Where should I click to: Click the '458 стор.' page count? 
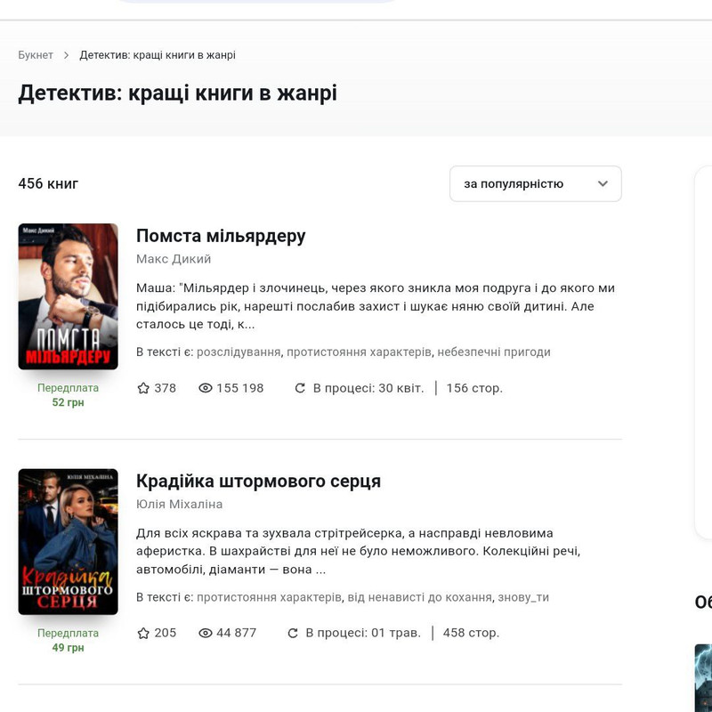pyautogui.click(x=471, y=633)
